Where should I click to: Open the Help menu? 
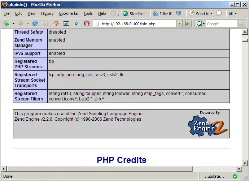point(102,14)
